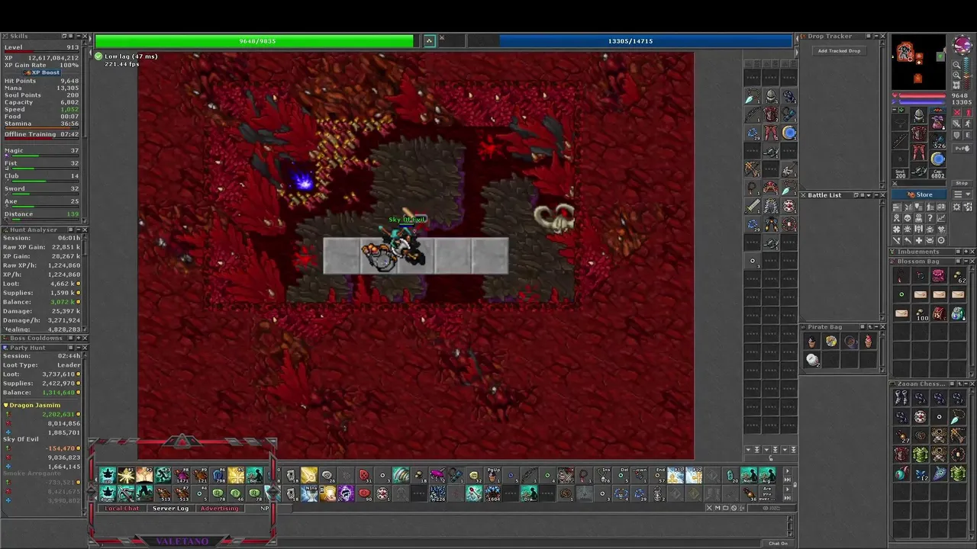Switch to the Advertising chat tab
Viewport: 977px width, 549px height.
pyautogui.click(x=220, y=508)
